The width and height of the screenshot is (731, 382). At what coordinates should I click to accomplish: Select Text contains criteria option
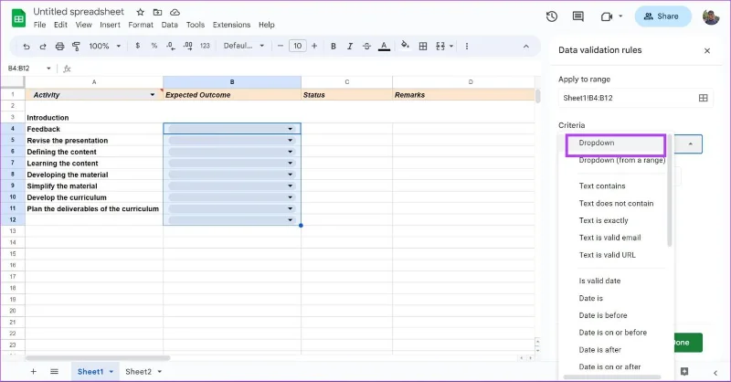tap(602, 186)
